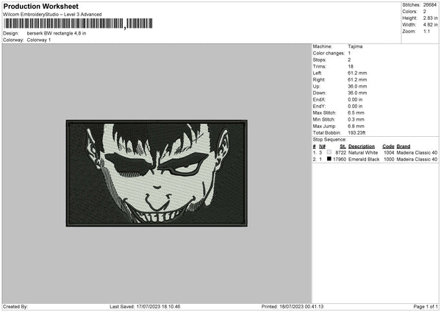This screenshot has height=312, width=441.
Task: Click the Width value '4.82 in'
Action: [430, 25]
